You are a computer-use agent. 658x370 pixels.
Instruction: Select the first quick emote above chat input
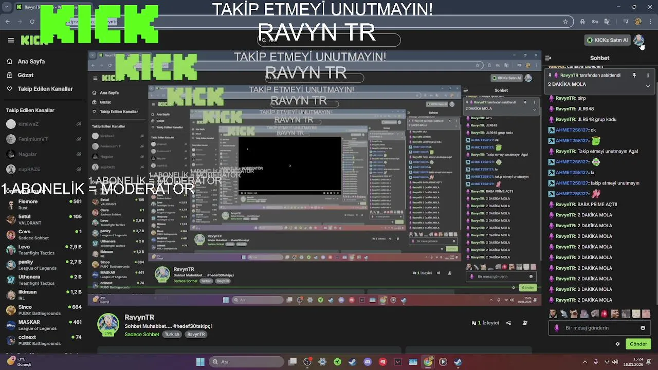click(x=553, y=313)
